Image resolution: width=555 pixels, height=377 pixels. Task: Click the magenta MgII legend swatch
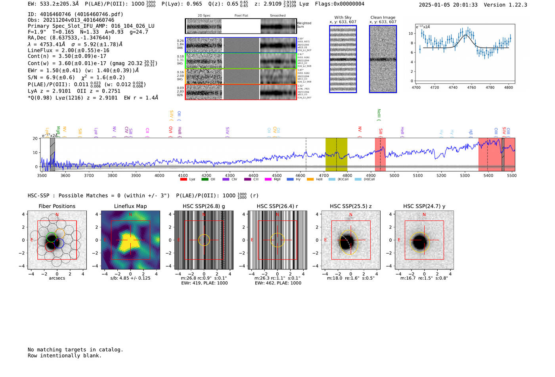click(x=268, y=179)
